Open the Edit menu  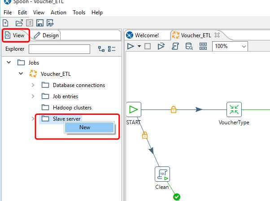pyautogui.click(x=22, y=13)
